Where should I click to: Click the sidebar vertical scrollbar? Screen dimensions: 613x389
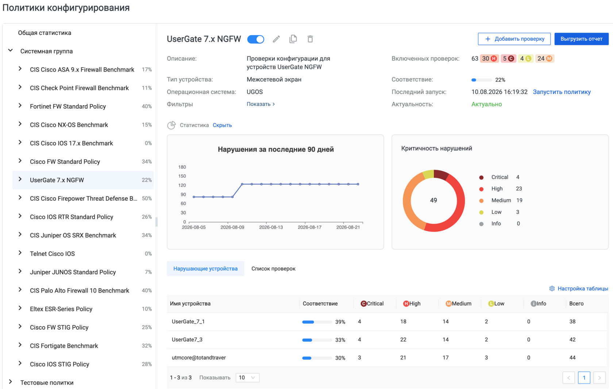157,222
